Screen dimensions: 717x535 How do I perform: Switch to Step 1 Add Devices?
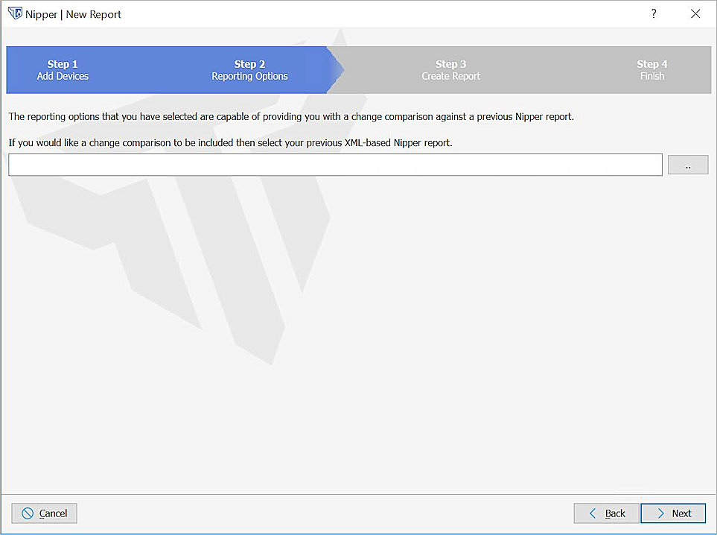coord(63,69)
